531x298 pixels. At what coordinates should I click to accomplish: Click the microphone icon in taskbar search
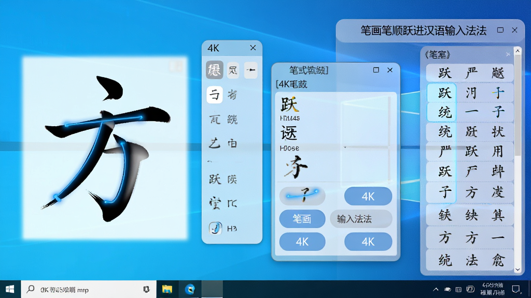146,289
